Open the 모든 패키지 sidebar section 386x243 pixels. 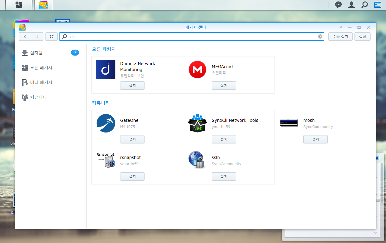51,67
